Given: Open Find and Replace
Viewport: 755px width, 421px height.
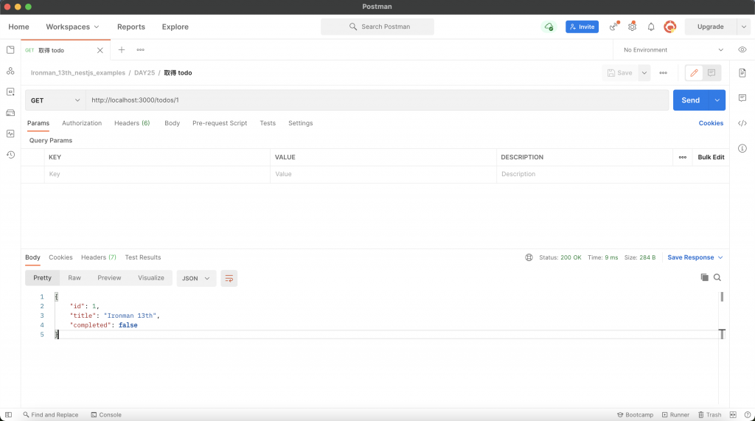Looking at the screenshot, I should click(51, 415).
